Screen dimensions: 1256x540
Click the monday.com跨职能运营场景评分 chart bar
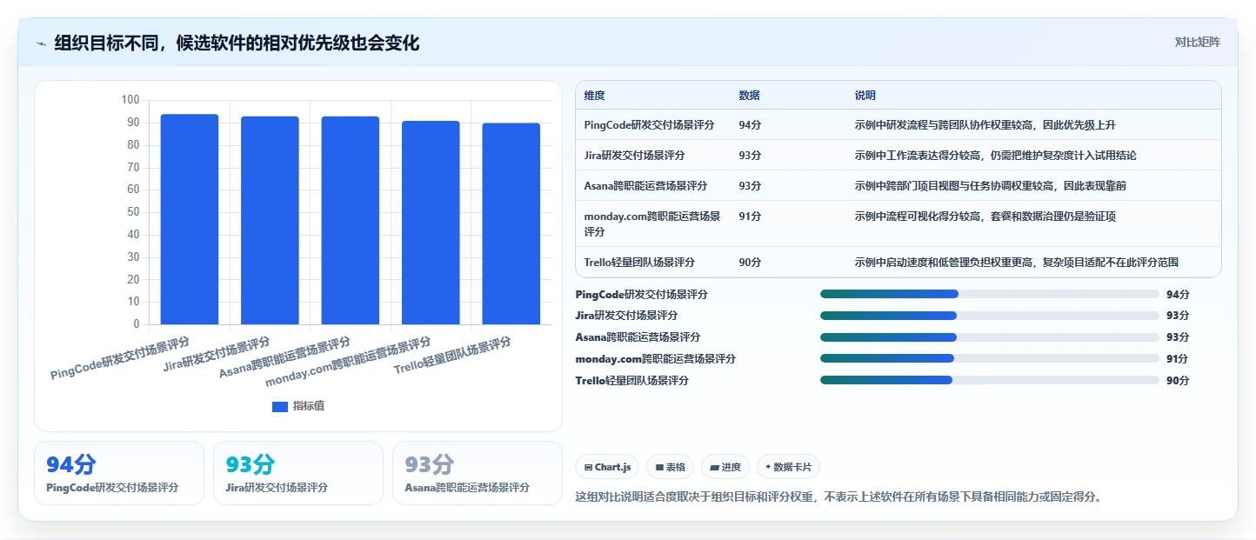click(x=431, y=223)
